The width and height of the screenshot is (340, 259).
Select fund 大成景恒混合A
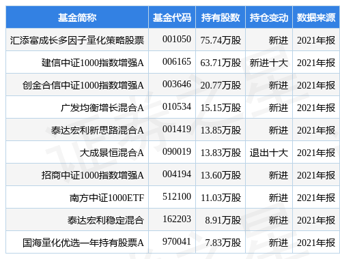click(x=112, y=153)
